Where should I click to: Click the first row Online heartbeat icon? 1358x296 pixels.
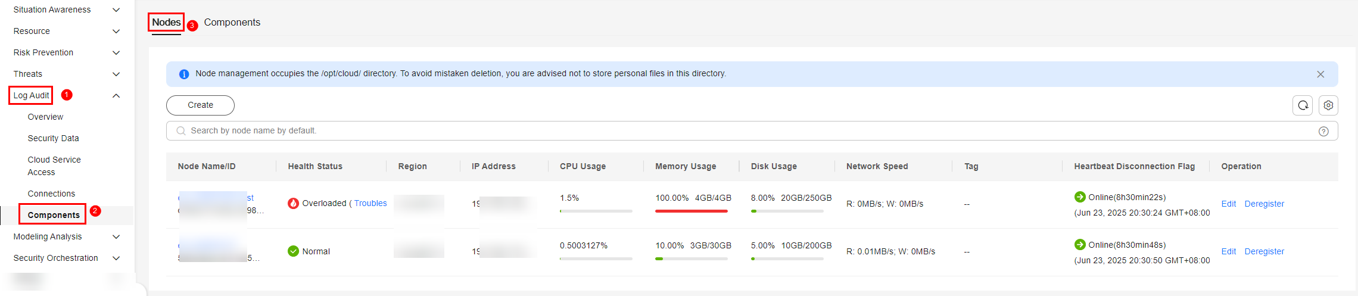1080,197
